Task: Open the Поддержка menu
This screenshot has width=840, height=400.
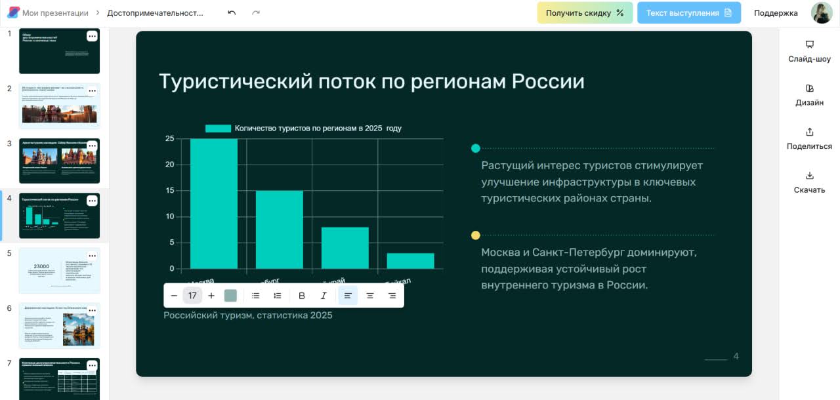Action: [x=775, y=12]
